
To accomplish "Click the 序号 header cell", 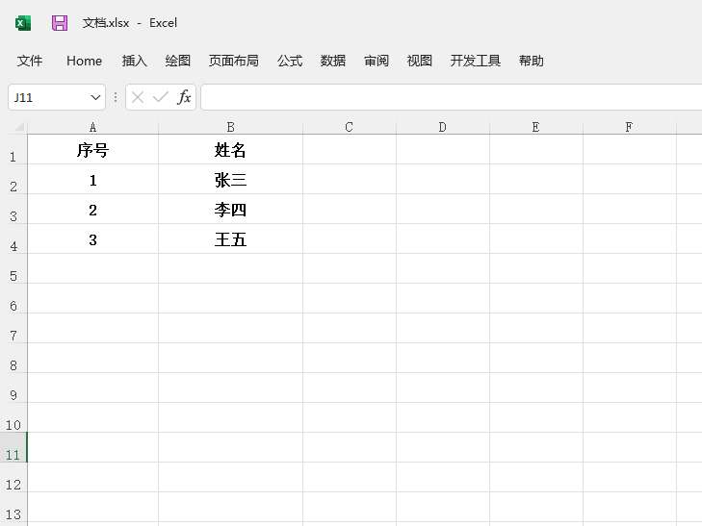I will click(92, 150).
